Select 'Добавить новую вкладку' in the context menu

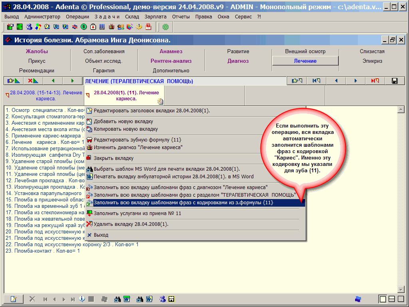click(123, 122)
